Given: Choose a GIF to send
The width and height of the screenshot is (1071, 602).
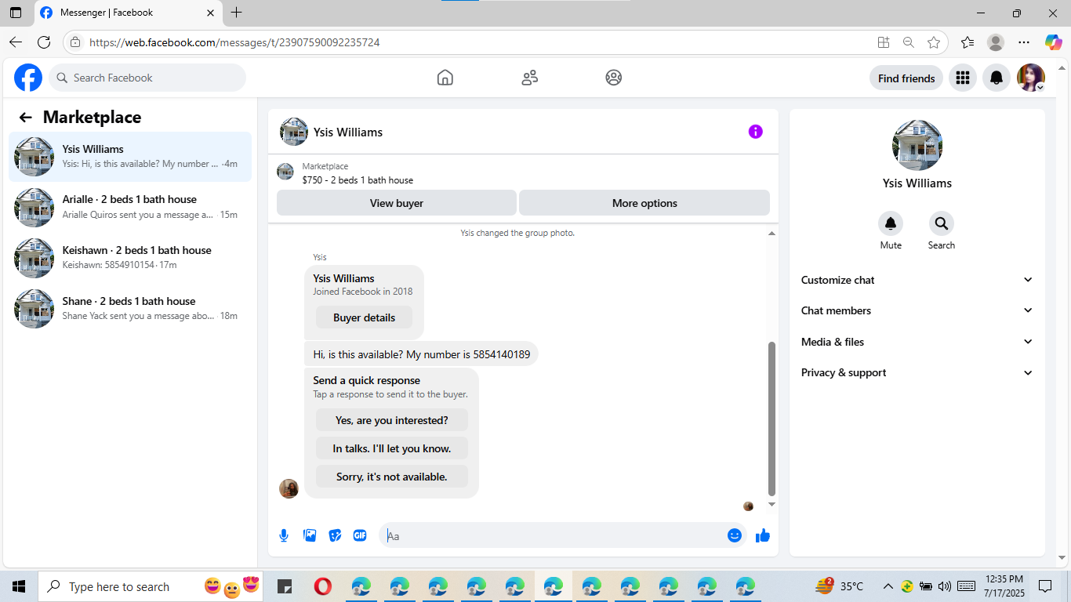Looking at the screenshot, I should [x=360, y=535].
